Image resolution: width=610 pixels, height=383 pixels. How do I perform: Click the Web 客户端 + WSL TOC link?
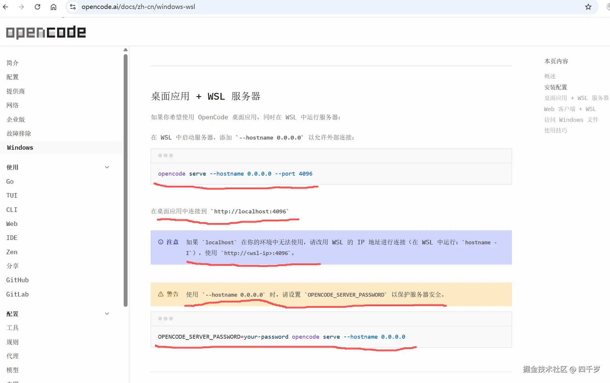[x=570, y=109]
